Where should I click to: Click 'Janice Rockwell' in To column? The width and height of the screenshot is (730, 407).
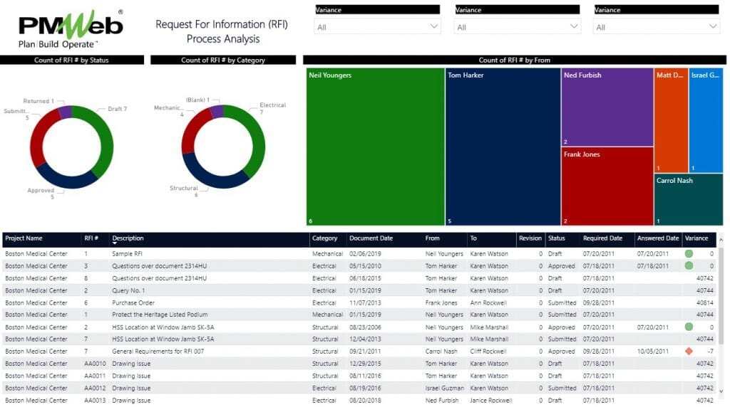click(x=490, y=400)
